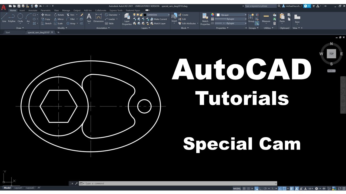Select the Dimension tool

(98, 18)
